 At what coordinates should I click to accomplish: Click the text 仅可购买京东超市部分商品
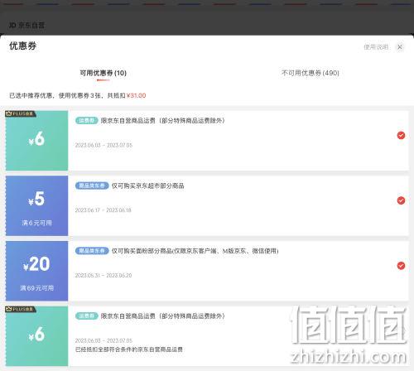click(147, 185)
